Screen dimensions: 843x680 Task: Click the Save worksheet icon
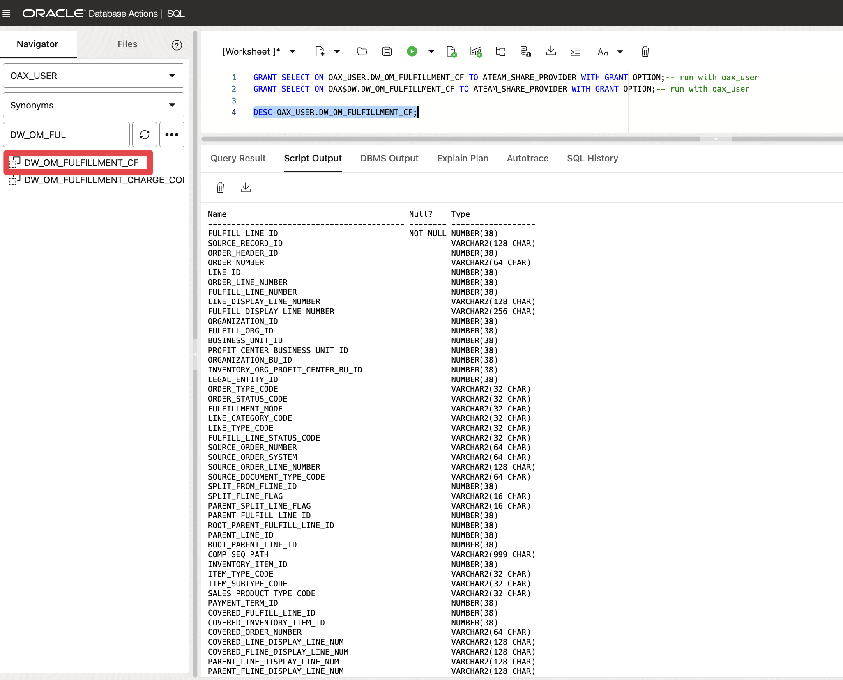click(387, 51)
